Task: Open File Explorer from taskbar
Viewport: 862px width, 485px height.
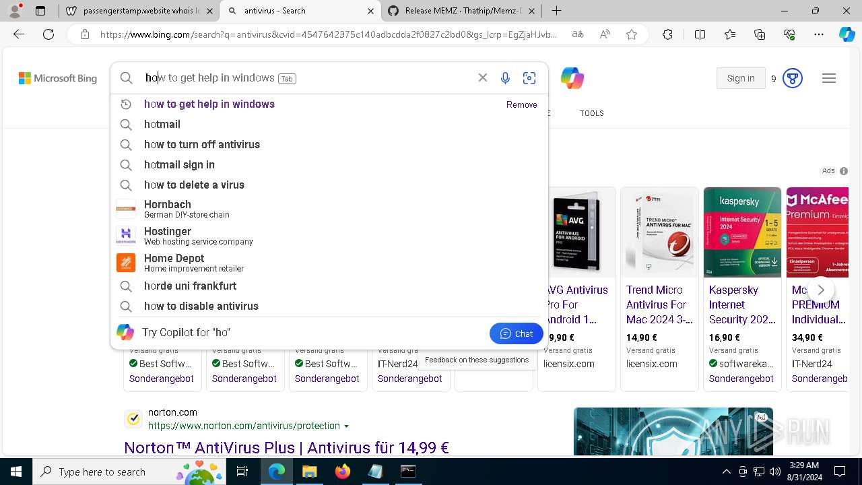Action: pyautogui.click(x=309, y=472)
